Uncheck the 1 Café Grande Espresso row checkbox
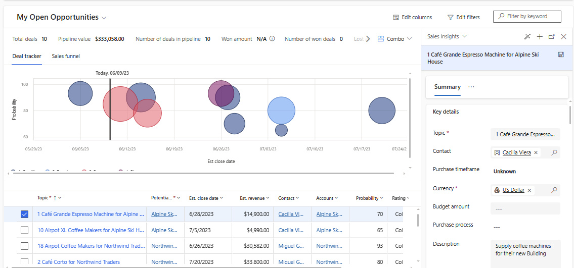574x268 pixels. click(x=24, y=214)
